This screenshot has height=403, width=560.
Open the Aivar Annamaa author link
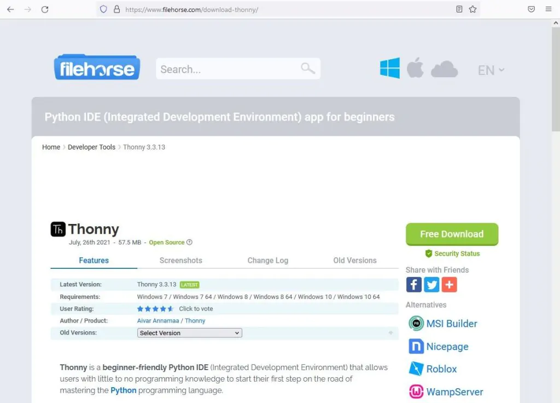coord(158,321)
